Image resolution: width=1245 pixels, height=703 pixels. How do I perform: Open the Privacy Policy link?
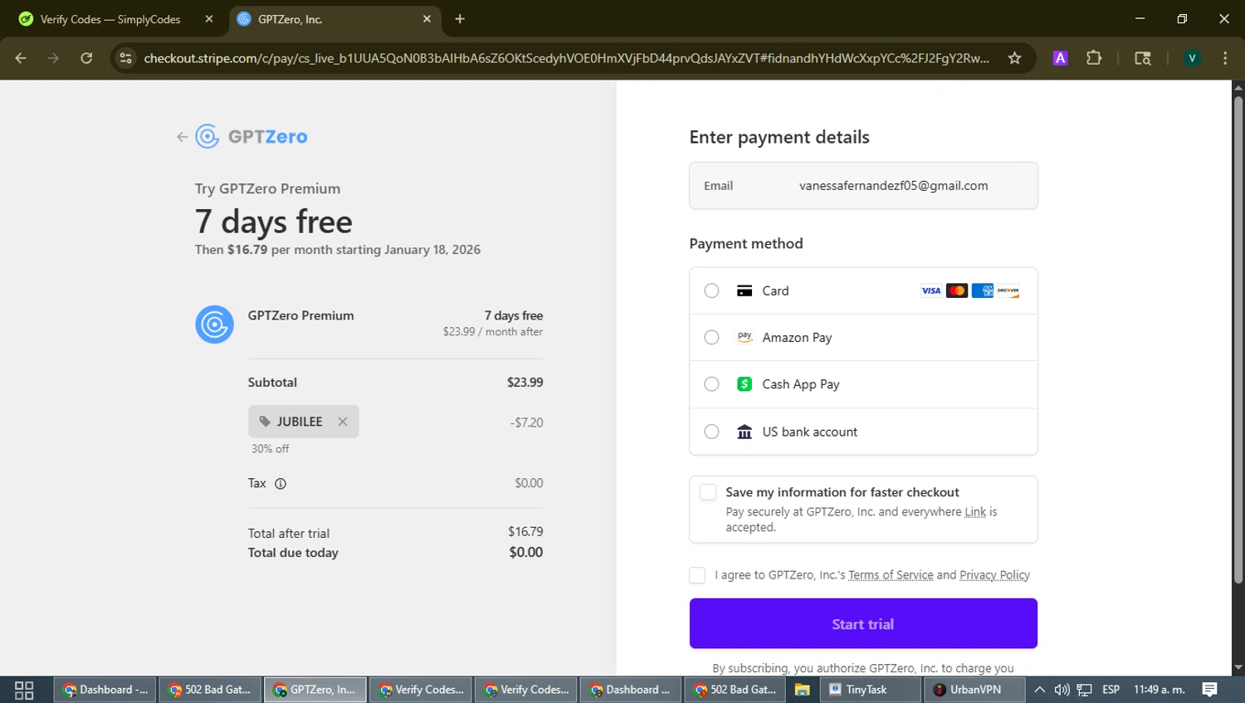pyautogui.click(x=994, y=575)
